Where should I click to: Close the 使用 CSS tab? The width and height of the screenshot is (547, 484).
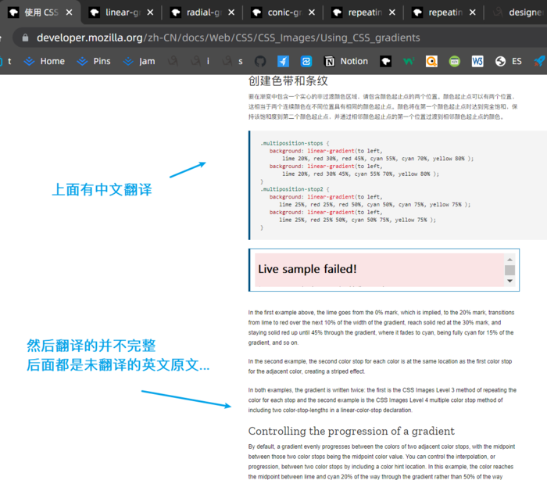70,13
